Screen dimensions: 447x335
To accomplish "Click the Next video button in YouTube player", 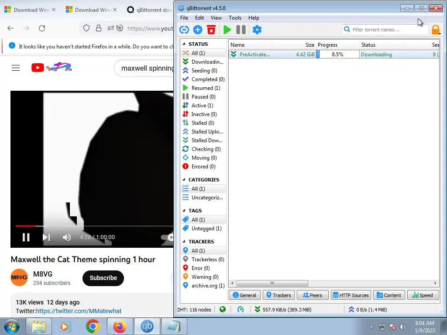I will click(46, 237).
